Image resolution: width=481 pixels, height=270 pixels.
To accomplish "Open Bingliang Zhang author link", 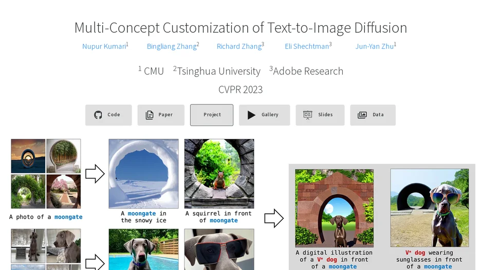I will point(172,46).
